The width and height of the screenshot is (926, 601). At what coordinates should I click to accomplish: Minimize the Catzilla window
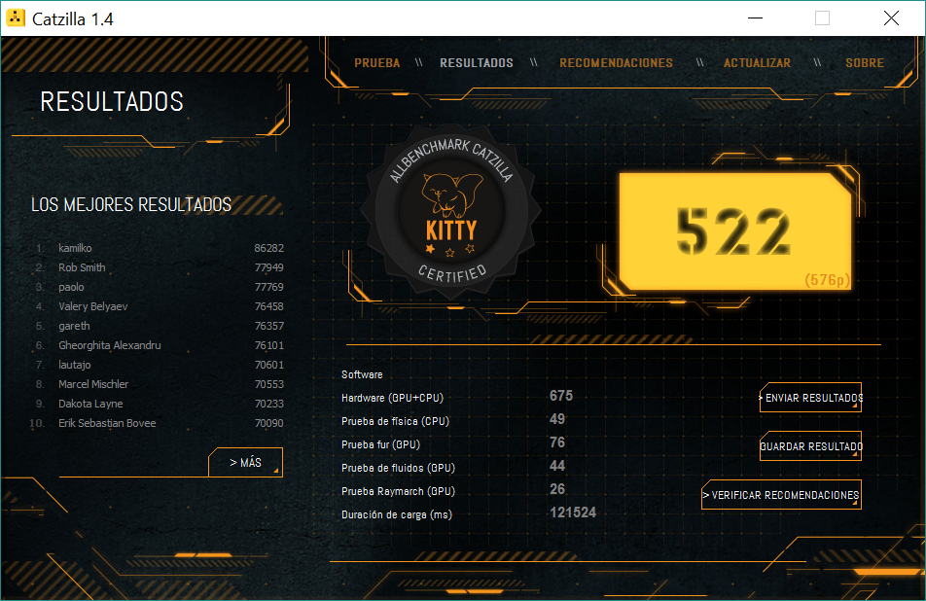pyautogui.click(x=756, y=18)
